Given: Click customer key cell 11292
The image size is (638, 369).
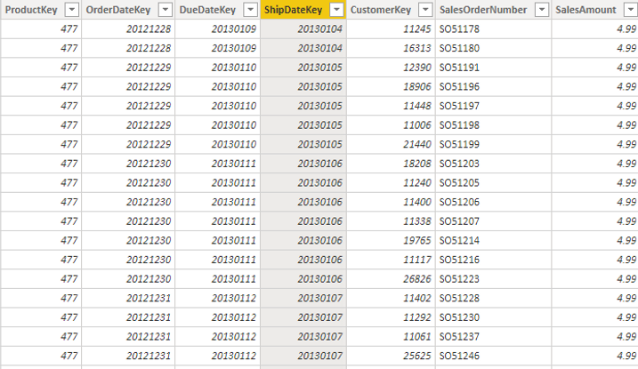Looking at the screenshot, I should point(391,317).
